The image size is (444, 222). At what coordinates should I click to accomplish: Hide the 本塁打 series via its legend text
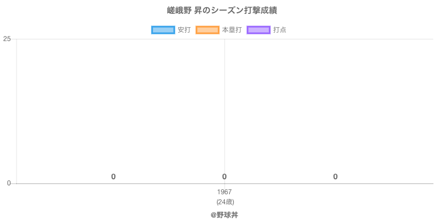tap(231, 30)
